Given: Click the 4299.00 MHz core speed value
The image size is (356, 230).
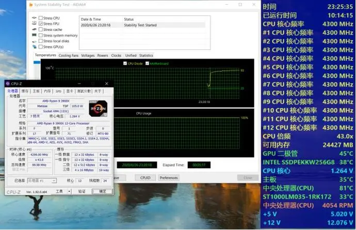Looking at the screenshot, I should tap(39, 155).
